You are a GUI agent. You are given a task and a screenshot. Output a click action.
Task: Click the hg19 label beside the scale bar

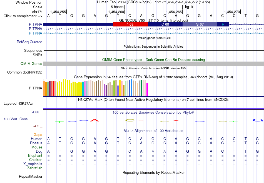[189, 7]
